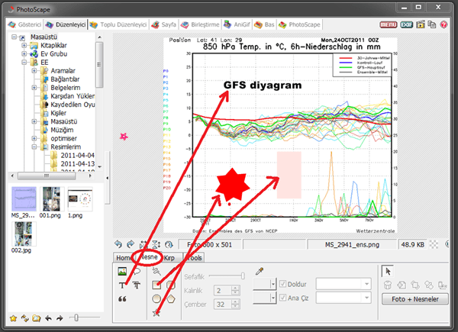Image resolution: width=458 pixels, height=332 pixels.
Task: Click the insert photo object icon
Action: coord(122,271)
